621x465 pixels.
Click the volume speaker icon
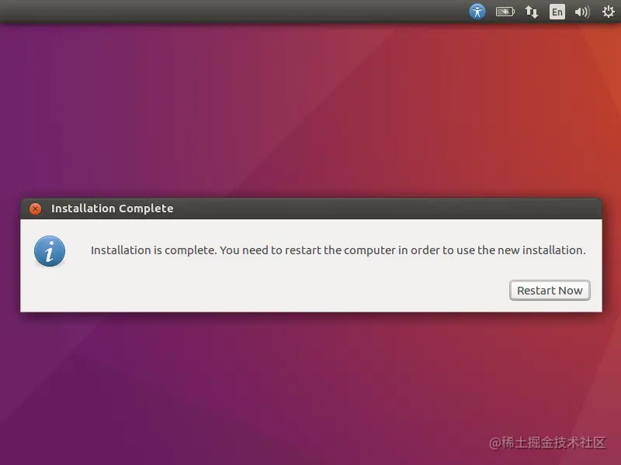click(582, 12)
